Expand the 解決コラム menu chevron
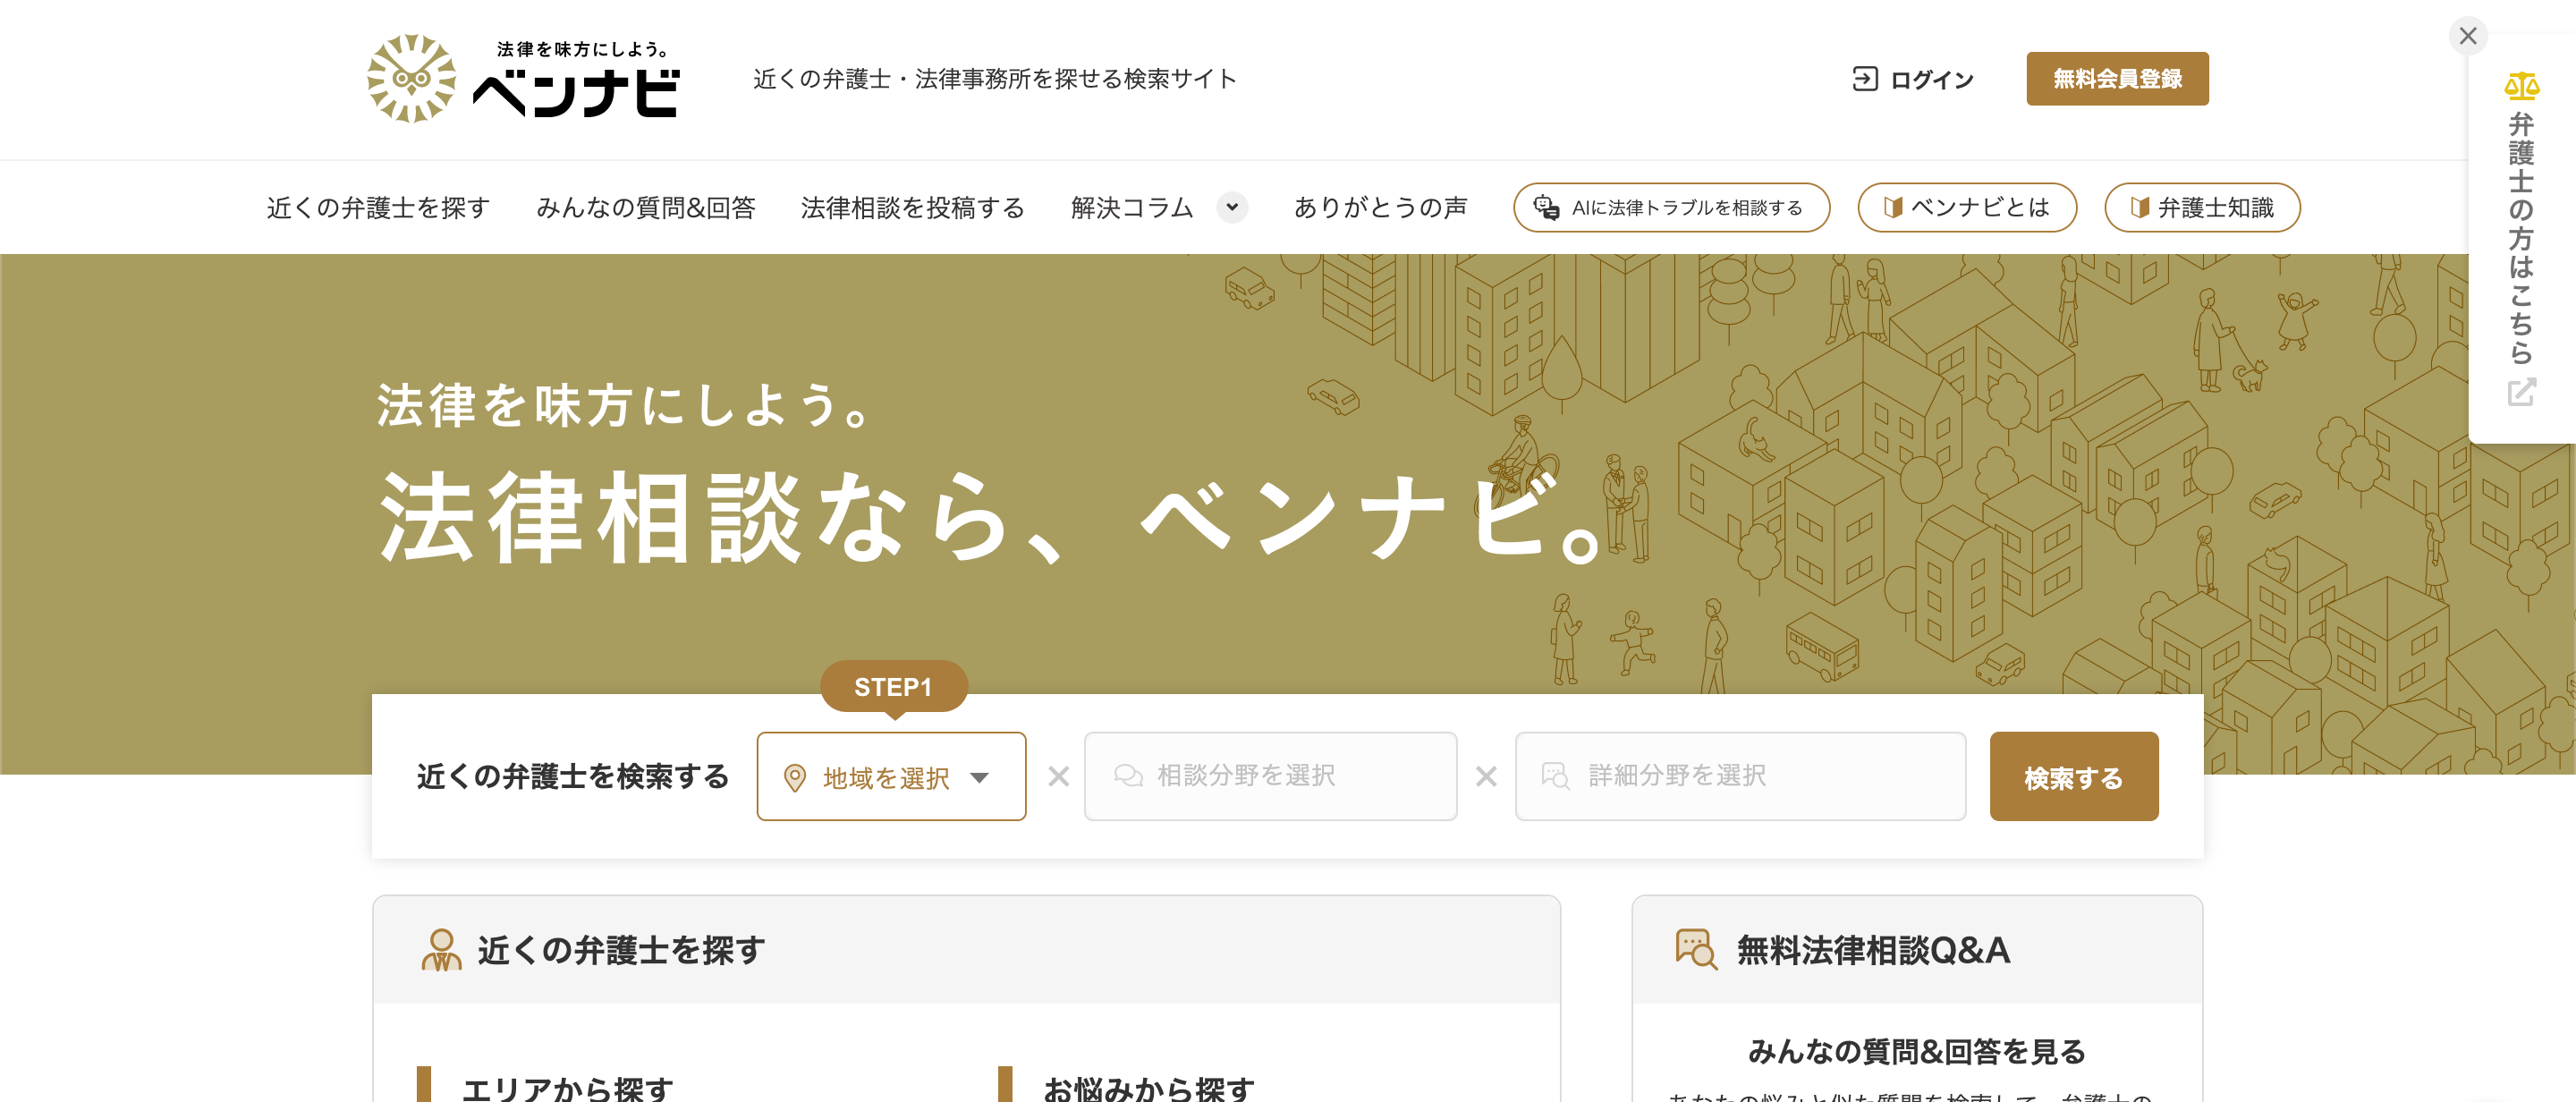Viewport: 2576px width, 1102px height. pos(1232,207)
